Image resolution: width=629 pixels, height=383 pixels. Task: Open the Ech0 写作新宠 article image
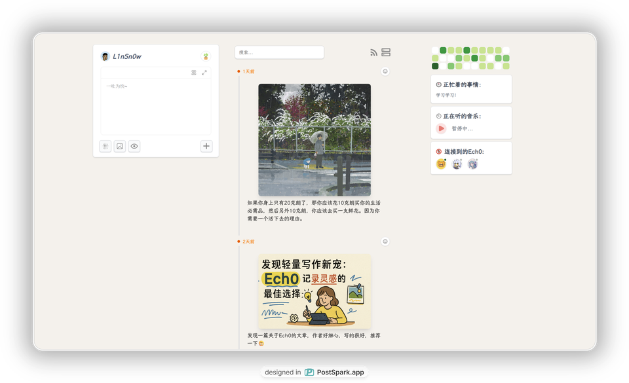point(314,291)
